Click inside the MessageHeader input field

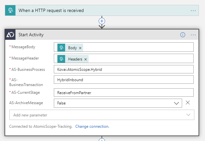tap(124, 58)
